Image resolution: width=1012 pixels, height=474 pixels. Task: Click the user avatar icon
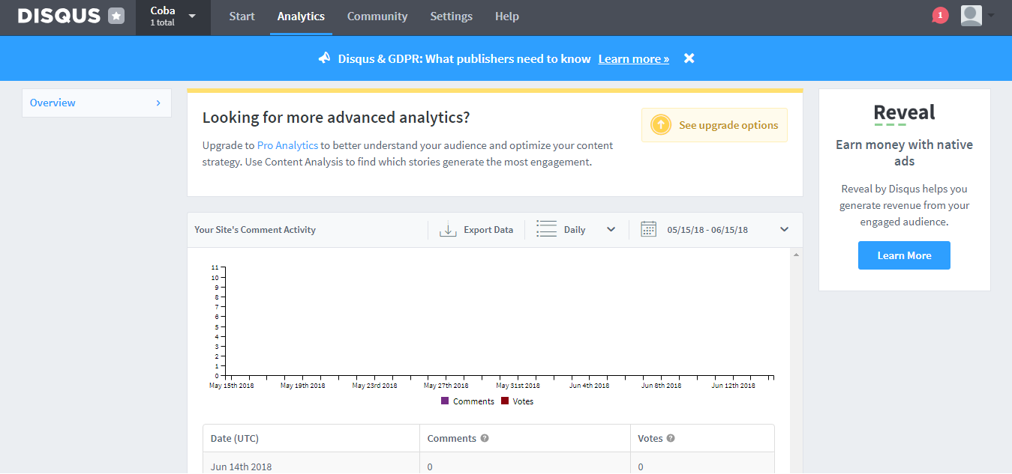971,16
